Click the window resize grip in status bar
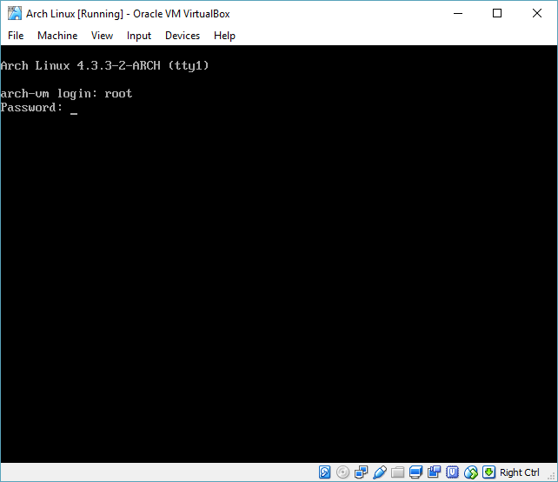 click(553, 477)
